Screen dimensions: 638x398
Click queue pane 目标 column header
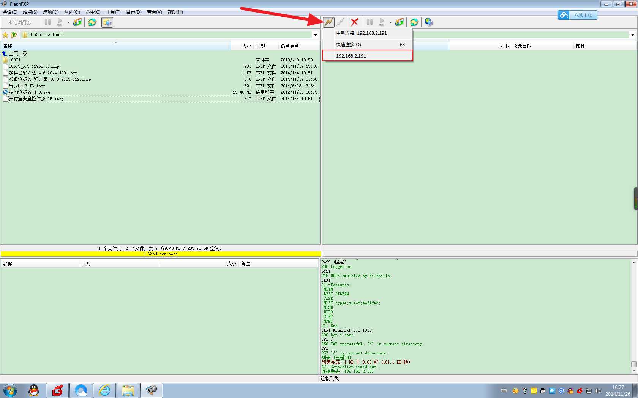tap(120, 263)
